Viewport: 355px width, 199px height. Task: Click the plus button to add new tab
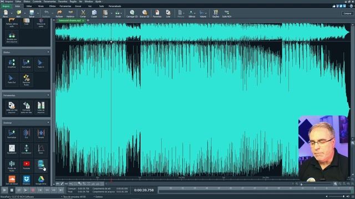point(88,20)
